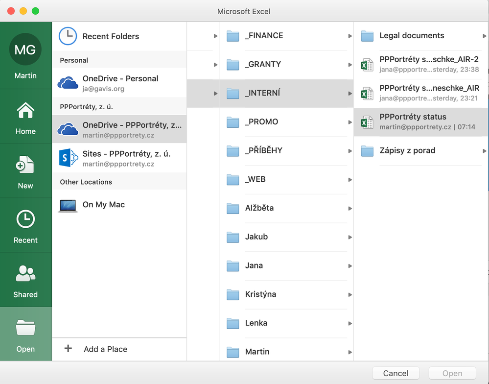
Task: Click Add a Place
Action: tap(105, 349)
